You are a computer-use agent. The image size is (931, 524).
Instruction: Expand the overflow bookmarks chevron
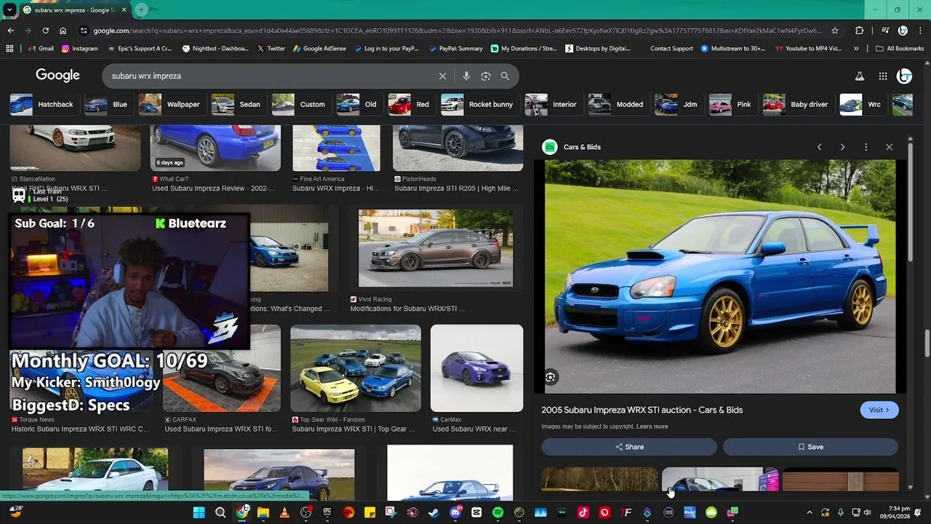coord(856,49)
